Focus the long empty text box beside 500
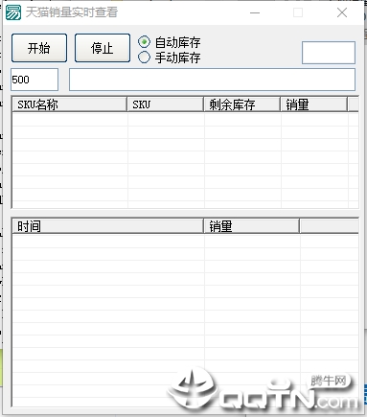This screenshot has height=417, width=367. (x=212, y=80)
